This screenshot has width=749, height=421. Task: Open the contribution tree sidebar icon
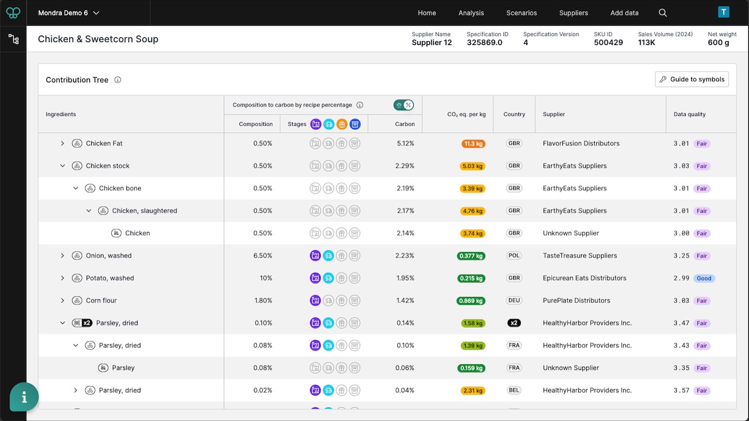click(13, 40)
